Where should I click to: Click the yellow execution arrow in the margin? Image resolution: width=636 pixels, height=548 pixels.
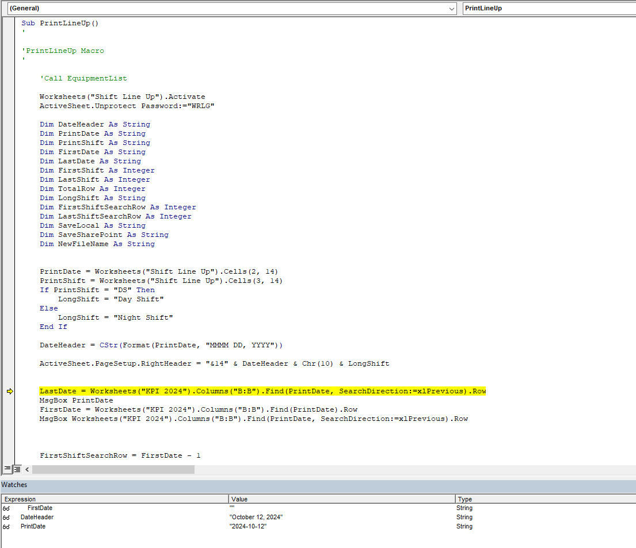(x=10, y=390)
